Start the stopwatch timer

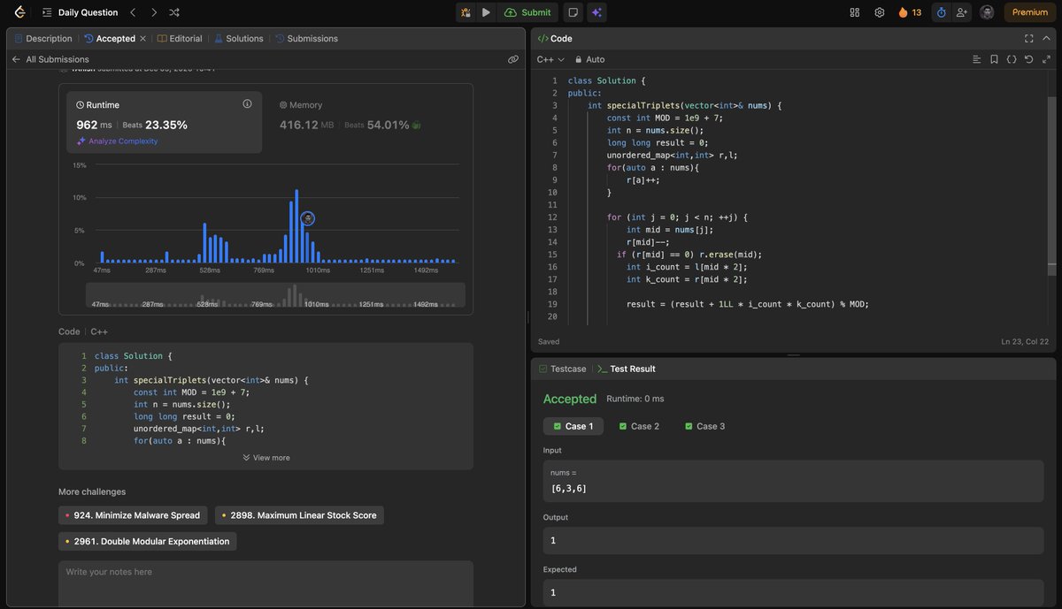click(x=941, y=12)
